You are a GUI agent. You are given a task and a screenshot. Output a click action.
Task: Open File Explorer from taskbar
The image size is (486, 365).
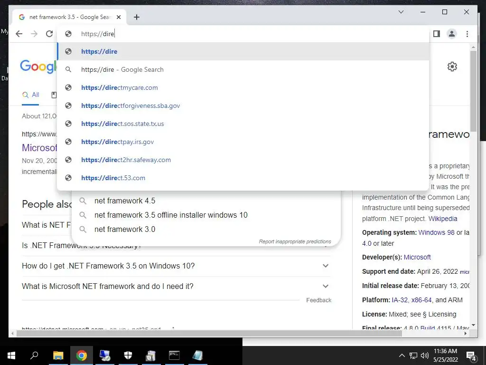click(58, 355)
